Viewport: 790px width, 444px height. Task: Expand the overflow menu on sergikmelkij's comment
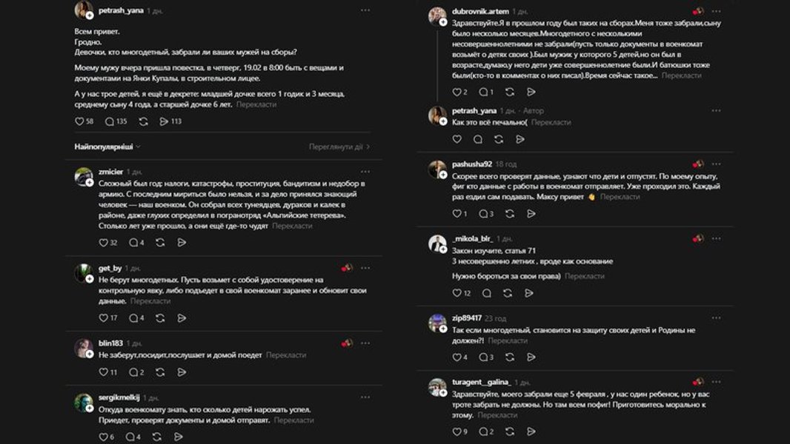(x=365, y=395)
